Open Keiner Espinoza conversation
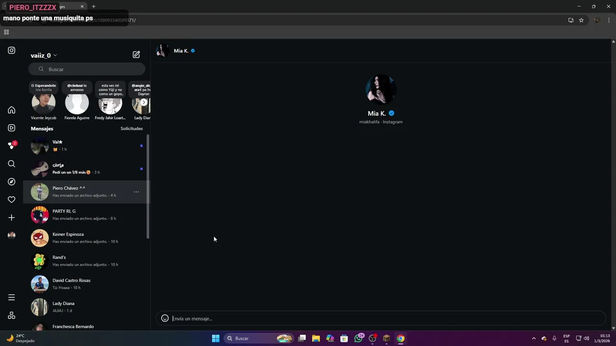Screen dimensions: 616x346 pos(87,238)
